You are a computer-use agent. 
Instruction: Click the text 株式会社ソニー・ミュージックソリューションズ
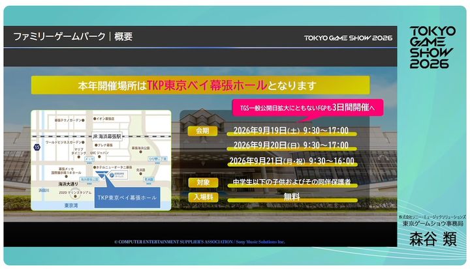tap(432, 217)
